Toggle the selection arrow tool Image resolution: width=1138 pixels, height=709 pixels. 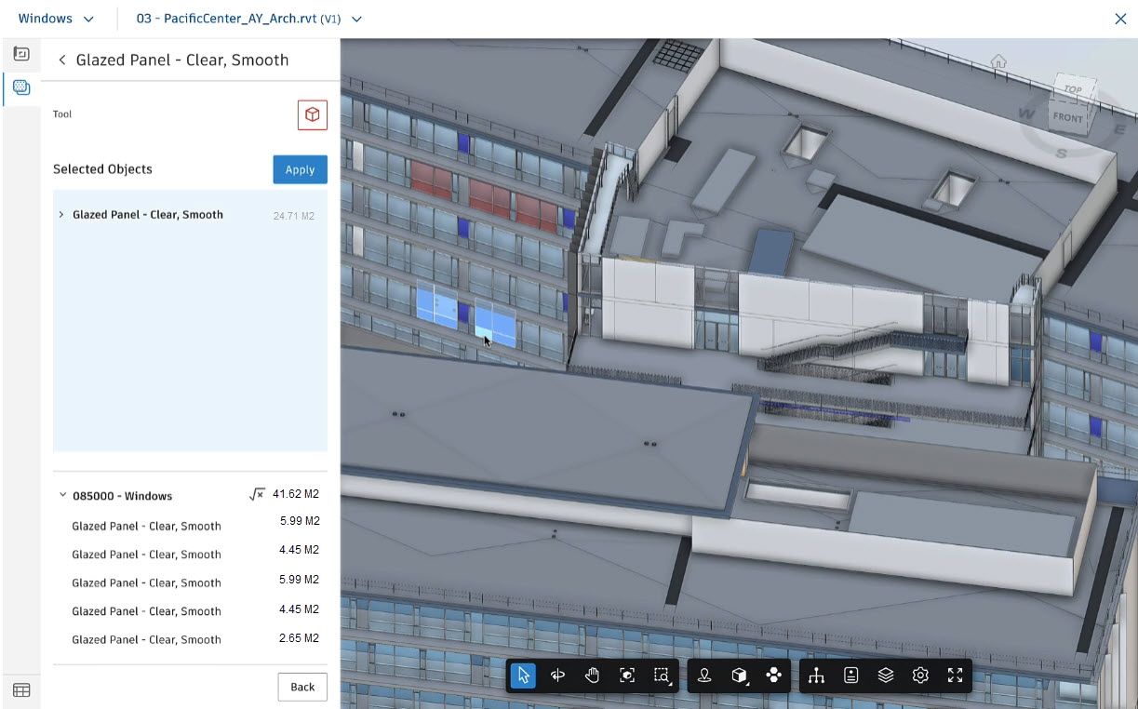point(523,676)
